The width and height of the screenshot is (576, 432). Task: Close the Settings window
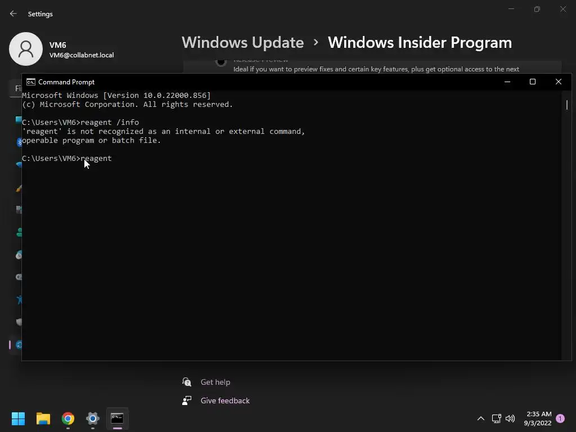563,9
